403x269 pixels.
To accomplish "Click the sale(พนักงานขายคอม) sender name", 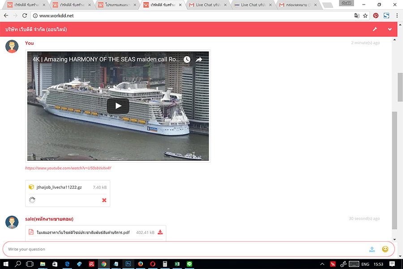I will [x=49, y=219].
